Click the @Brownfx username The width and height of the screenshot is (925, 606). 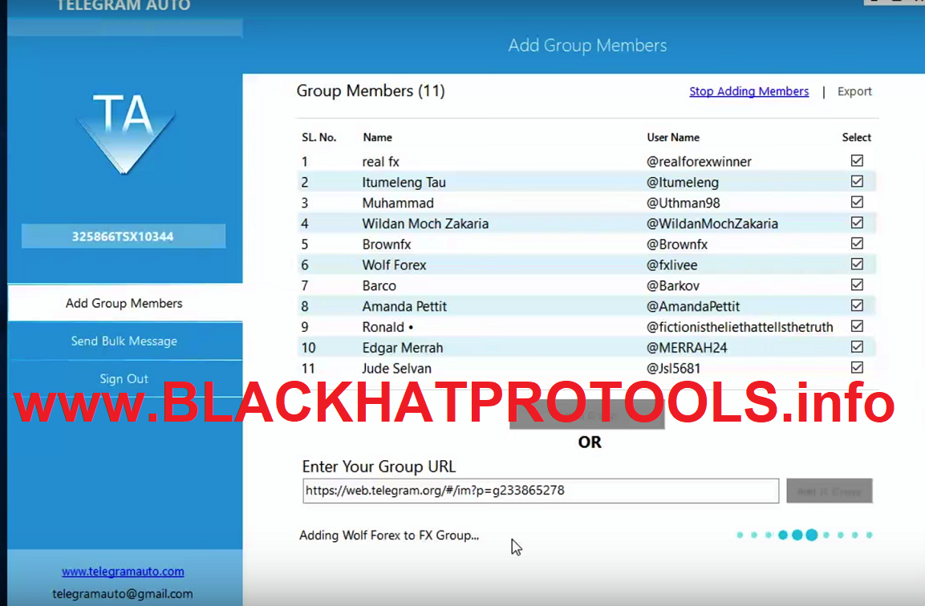point(676,244)
